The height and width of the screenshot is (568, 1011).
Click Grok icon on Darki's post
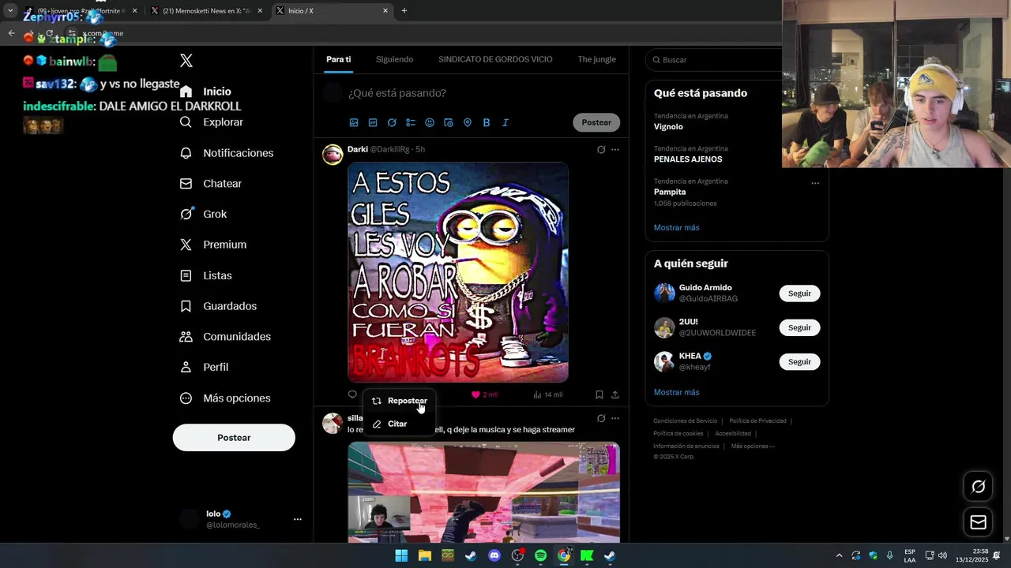click(x=601, y=149)
